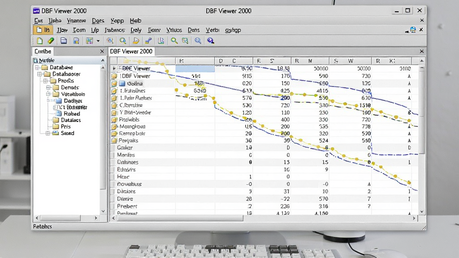Tick the row box beside 'Hitae'

tap(113, 177)
